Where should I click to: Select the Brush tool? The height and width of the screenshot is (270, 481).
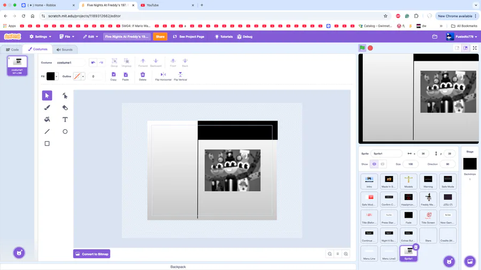47,107
